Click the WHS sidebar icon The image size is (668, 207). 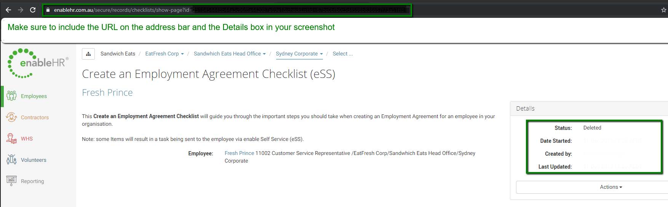point(11,138)
